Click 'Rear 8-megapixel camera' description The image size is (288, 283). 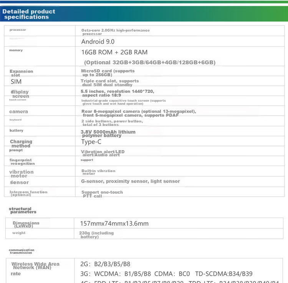(139, 113)
